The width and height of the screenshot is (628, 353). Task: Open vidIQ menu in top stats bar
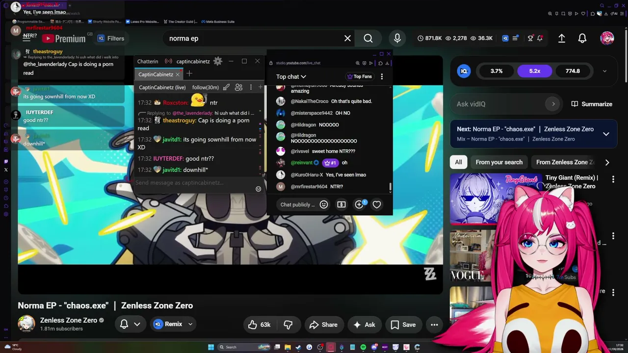pos(515,38)
